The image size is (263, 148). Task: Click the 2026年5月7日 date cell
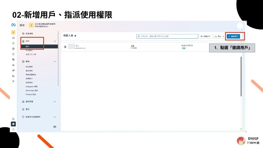[187, 45]
